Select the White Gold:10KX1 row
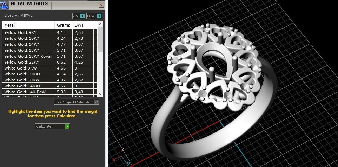This screenshot has height=167, width=338. pyautogui.click(x=50, y=74)
